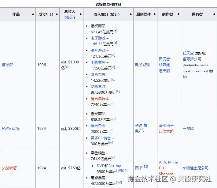The height and width of the screenshot is (188, 217).
Task: Open the 宝可梦 work link
Action: (x=7, y=65)
